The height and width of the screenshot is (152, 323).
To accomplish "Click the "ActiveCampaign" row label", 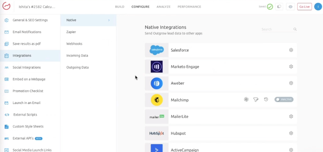I will (x=185, y=150).
